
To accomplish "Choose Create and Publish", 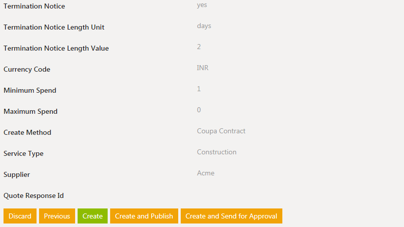I will (x=144, y=216).
